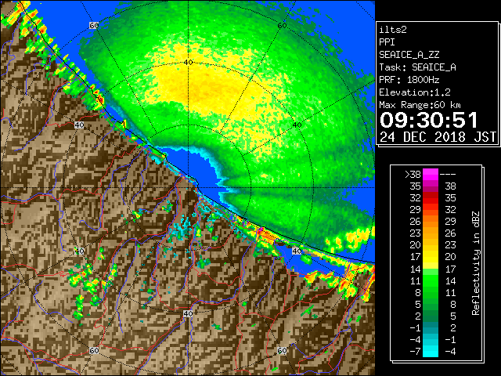Viewport: 501px width, 376px height.
Task: Click the product name "SEAICE_A_ZZ"
Action: pyautogui.click(x=409, y=55)
